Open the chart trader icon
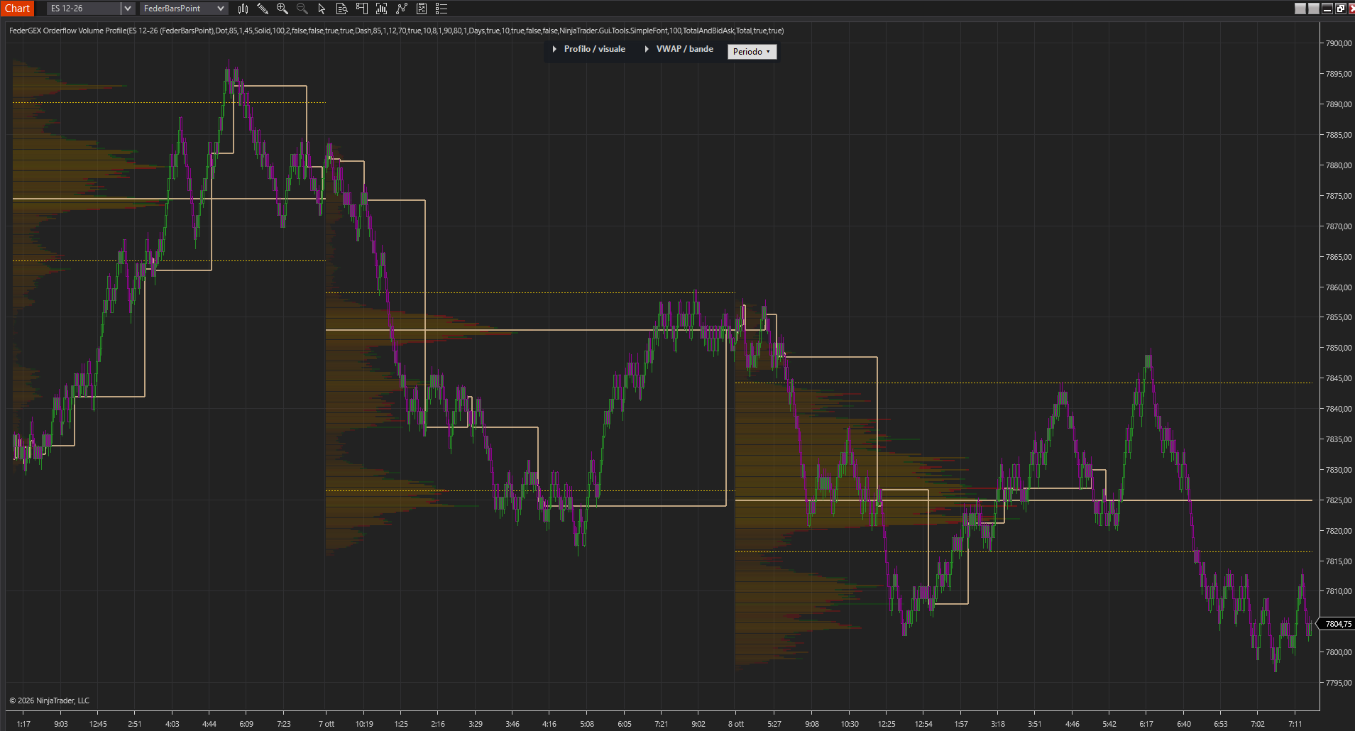 [362, 9]
